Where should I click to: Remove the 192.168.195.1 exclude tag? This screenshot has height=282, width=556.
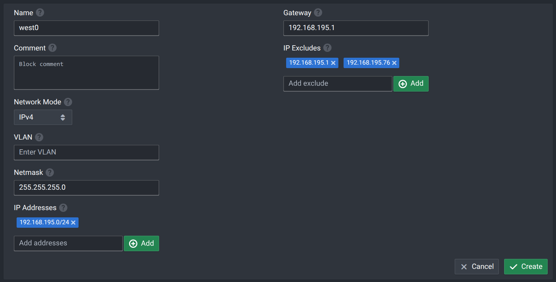point(333,63)
